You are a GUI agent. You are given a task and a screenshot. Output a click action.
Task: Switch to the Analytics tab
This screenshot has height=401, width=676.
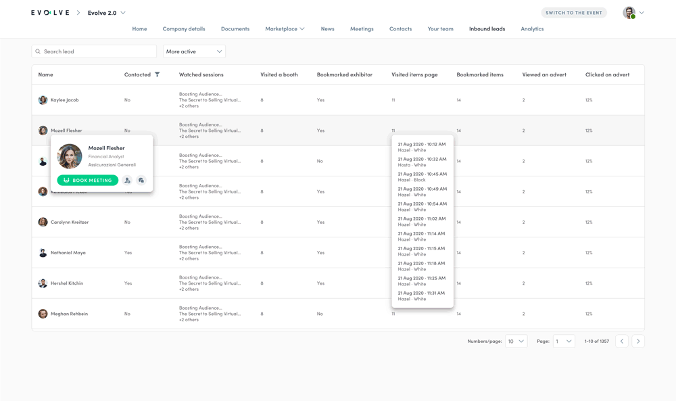coord(532,29)
